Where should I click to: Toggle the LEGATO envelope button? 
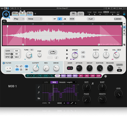119,65
